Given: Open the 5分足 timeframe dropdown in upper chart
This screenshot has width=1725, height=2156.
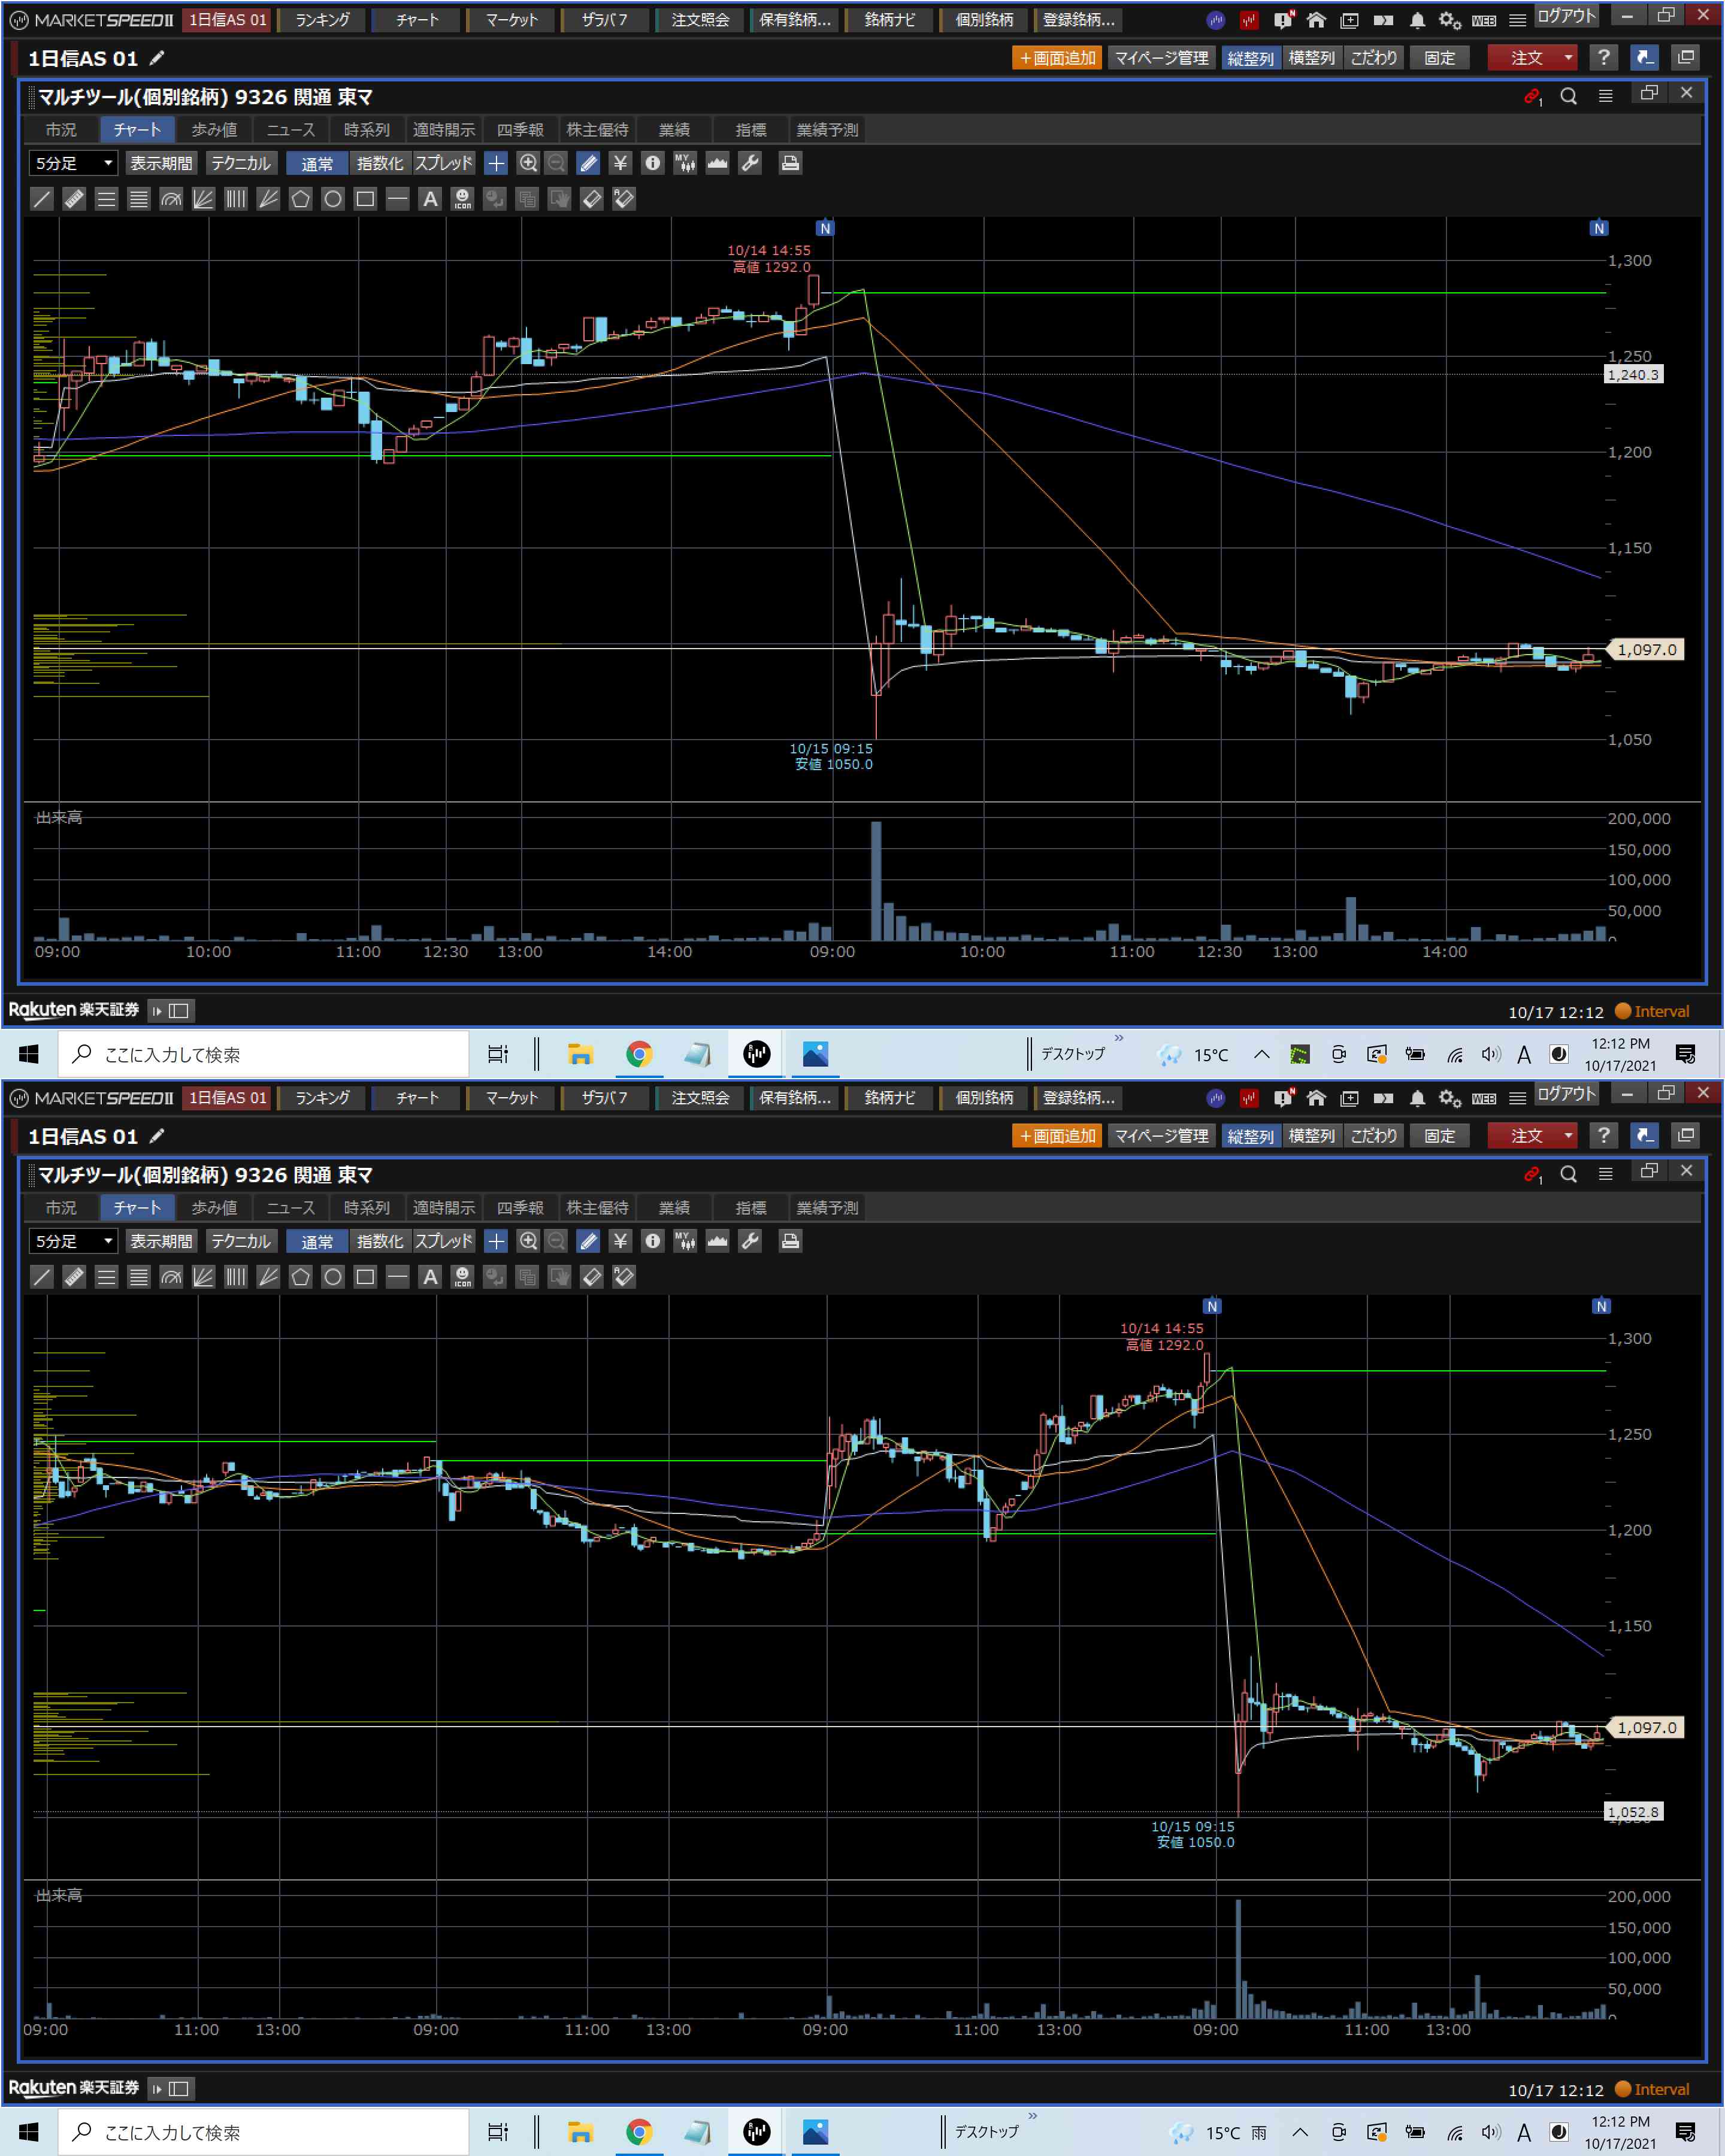Looking at the screenshot, I should [x=74, y=163].
